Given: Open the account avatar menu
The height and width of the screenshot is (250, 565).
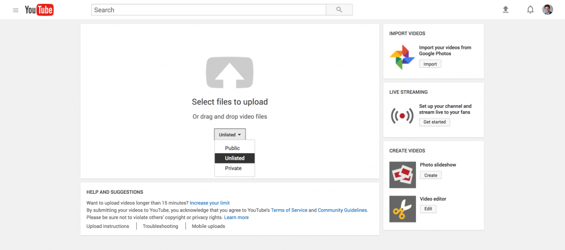Looking at the screenshot, I should [x=548, y=10].
